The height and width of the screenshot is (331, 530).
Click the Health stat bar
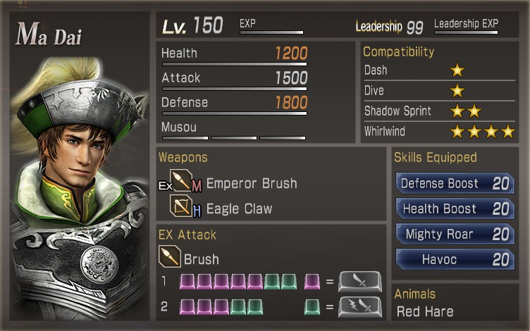pyautogui.click(x=235, y=64)
